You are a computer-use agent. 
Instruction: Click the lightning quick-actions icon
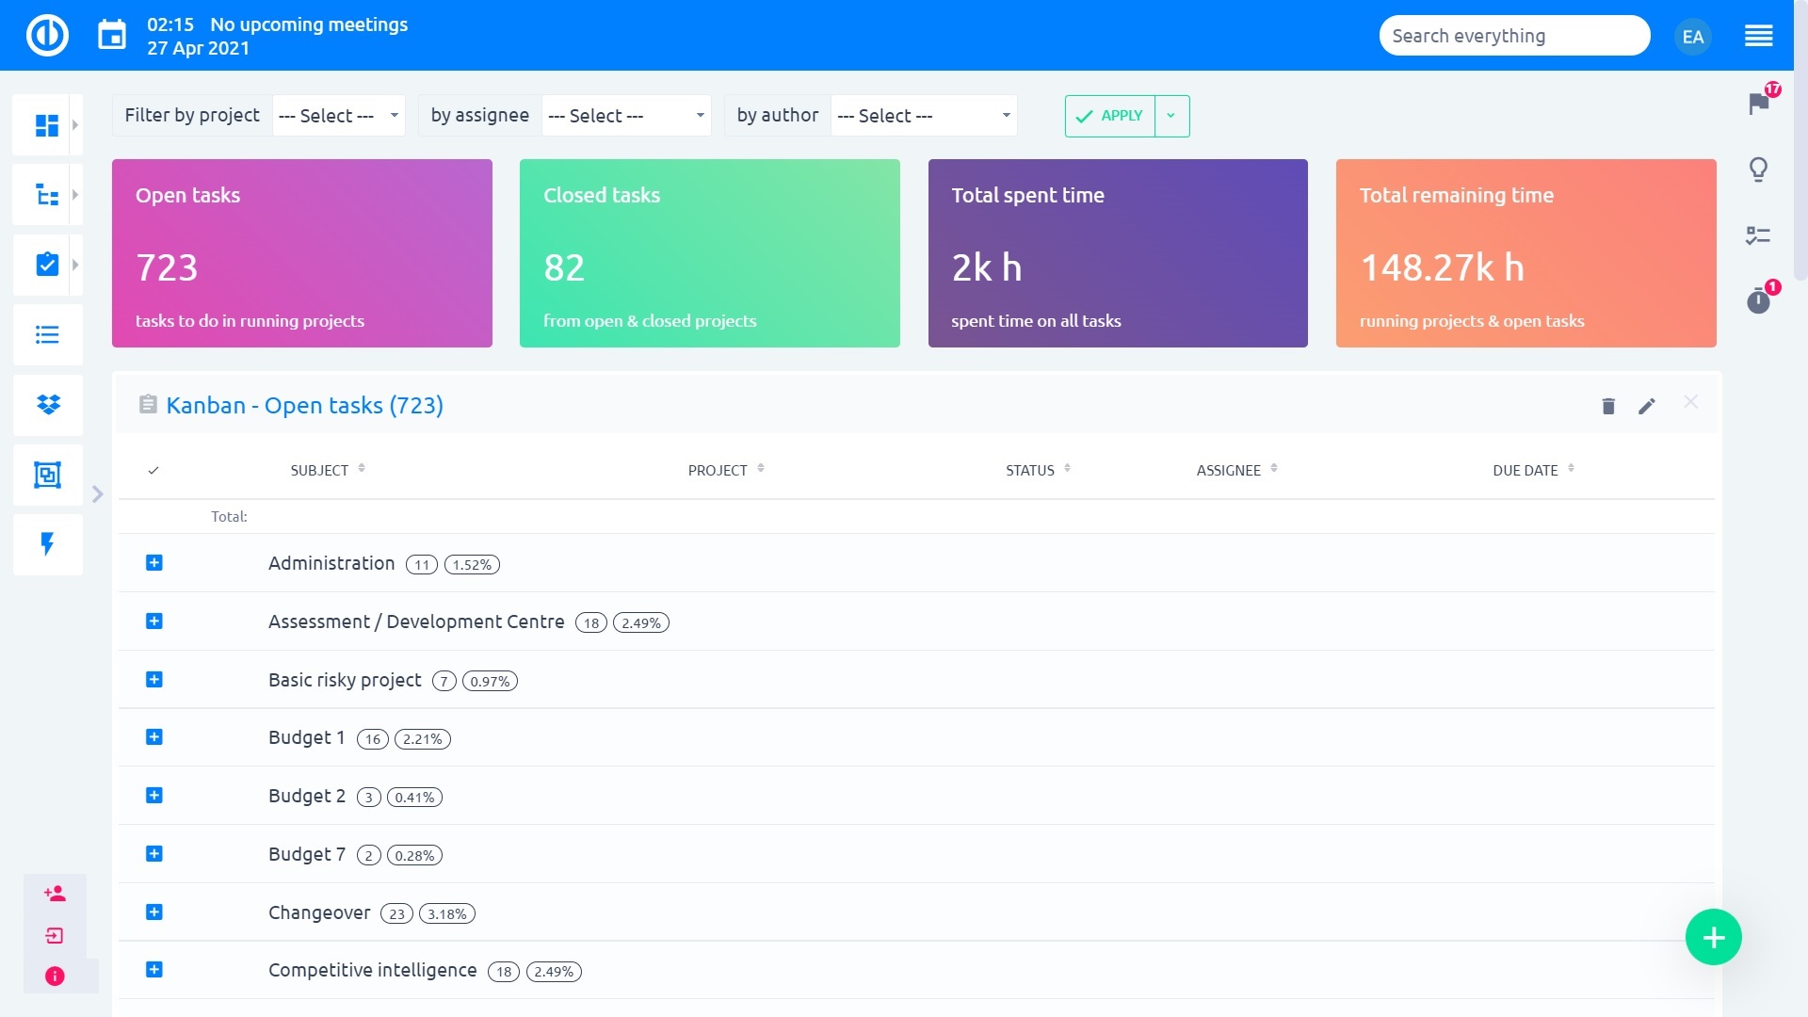click(47, 544)
